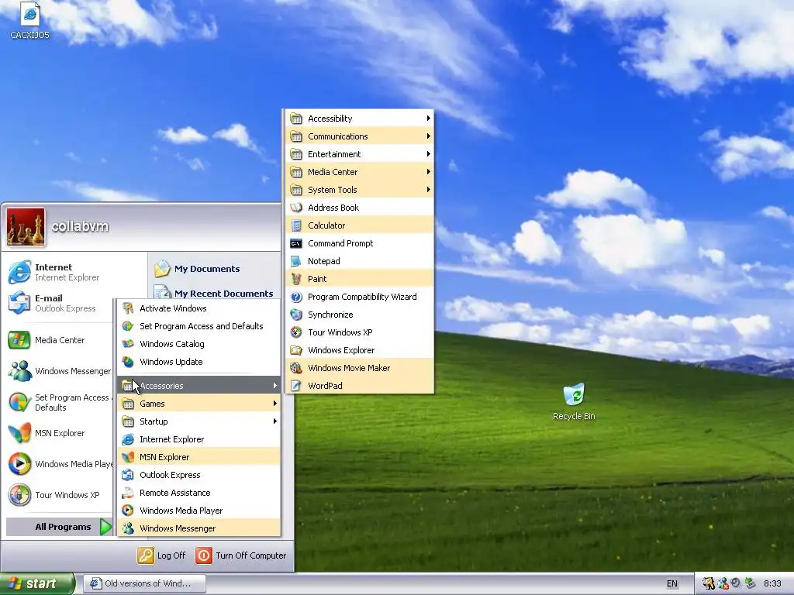Click the EN language indicator

coord(672,583)
